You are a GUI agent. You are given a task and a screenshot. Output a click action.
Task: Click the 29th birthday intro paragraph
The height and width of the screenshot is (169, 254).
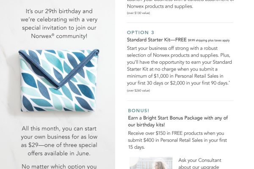point(59,24)
